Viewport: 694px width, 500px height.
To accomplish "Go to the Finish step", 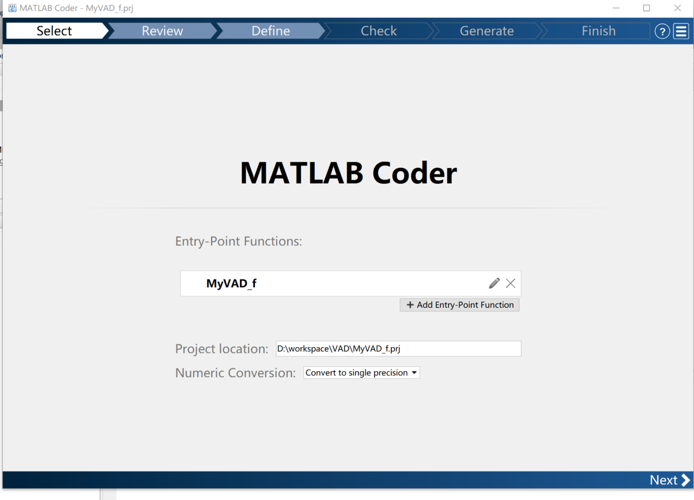I will (598, 31).
